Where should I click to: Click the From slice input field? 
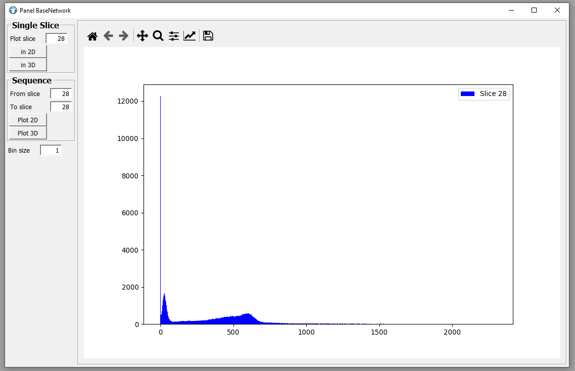(61, 94)
